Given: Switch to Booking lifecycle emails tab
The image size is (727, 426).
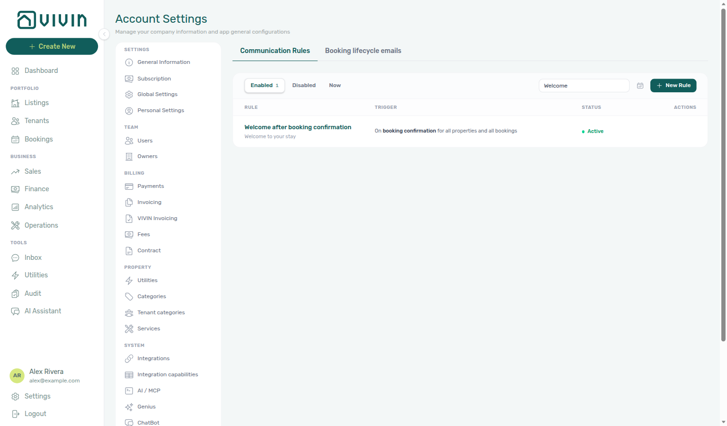Looking at the screenshot, I should (363, 51).
